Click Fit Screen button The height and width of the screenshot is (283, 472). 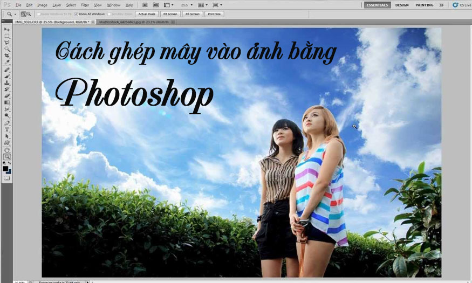click(x=170, y=14)
